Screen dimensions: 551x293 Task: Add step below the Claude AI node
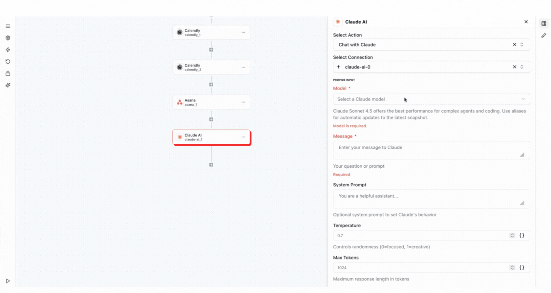click(211, 165)
